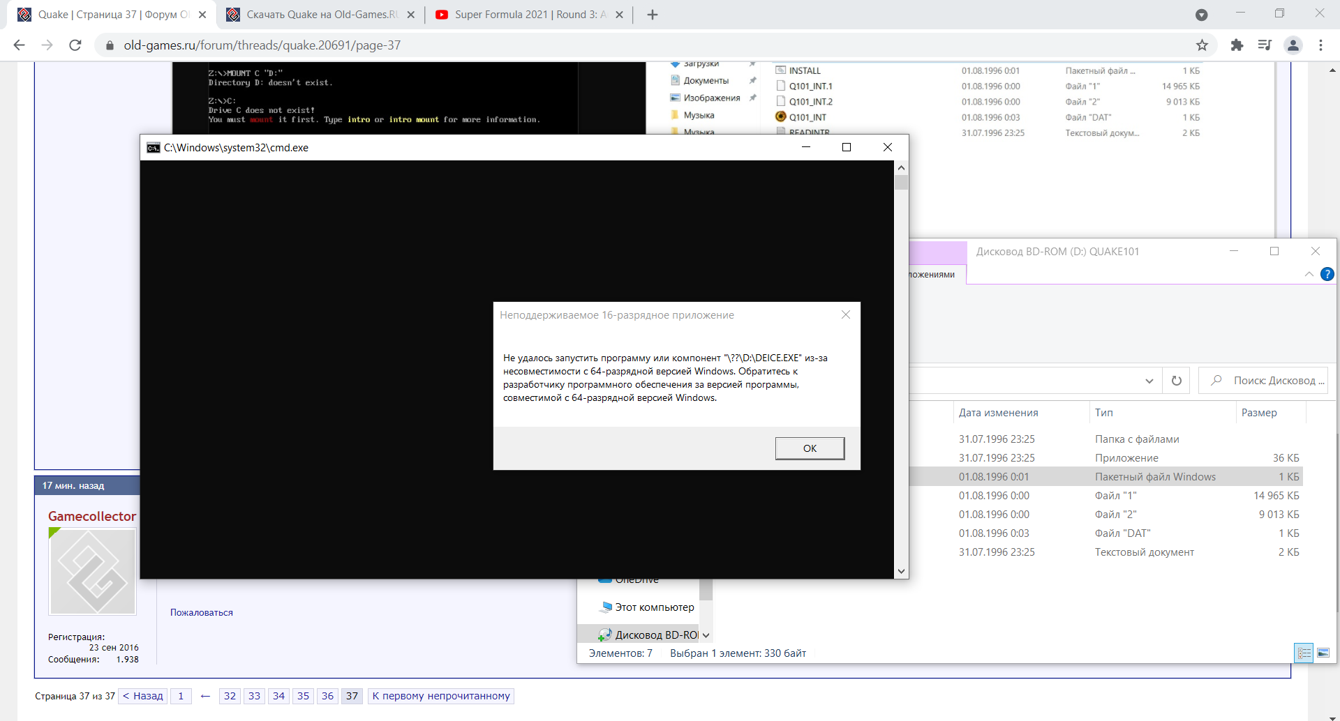Refresh the Explorer address bar location
Screen dimensions: 1340x721
point(1176,381)
